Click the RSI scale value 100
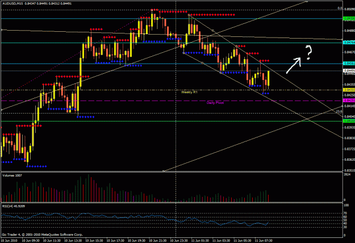This screenshot has height=243, width=355. point(346,206)
